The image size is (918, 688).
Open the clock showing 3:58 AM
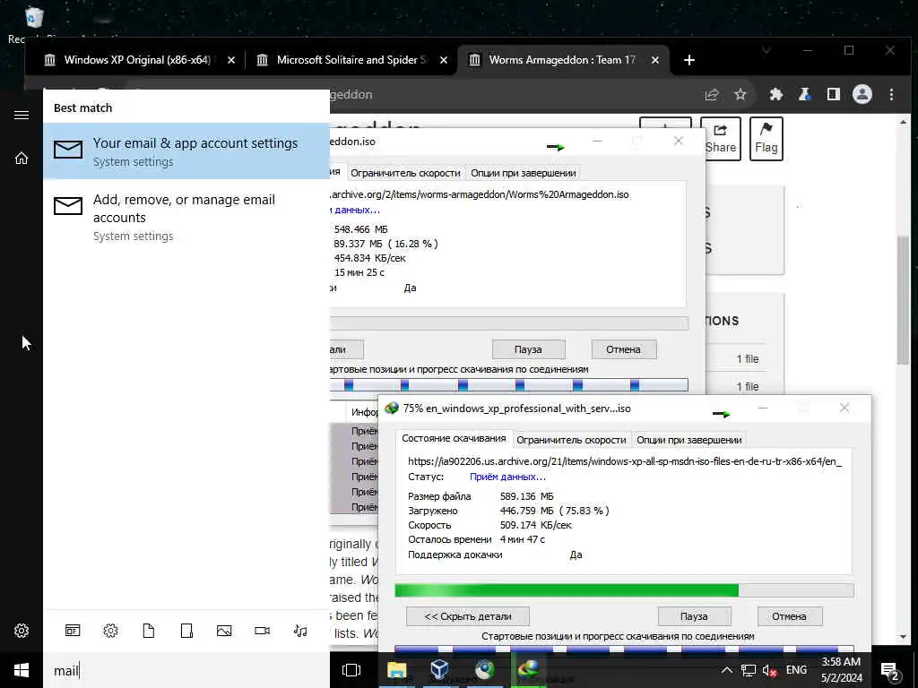pos(841,670)
